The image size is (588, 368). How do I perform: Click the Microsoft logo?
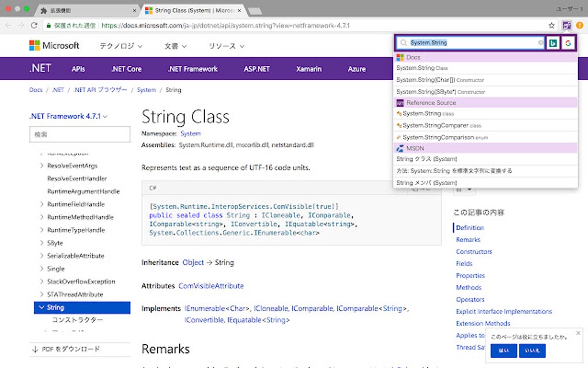click(x=54, y=46)
